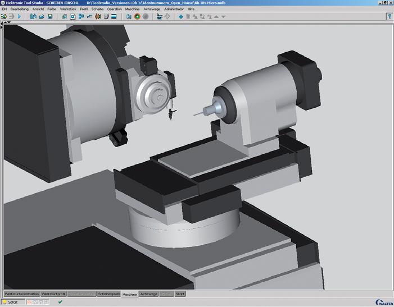Viewport: 394px width, 307px height.
Task: Open the Scheibe menu
Action: [97, 9]
